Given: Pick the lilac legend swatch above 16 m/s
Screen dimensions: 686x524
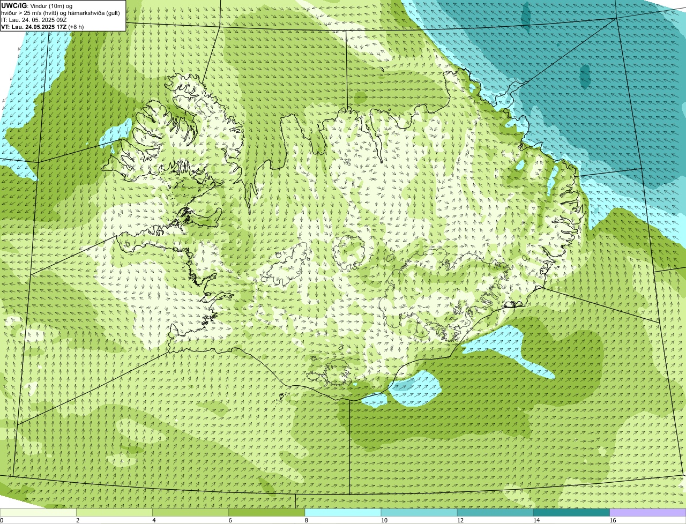Looking at the screenshot, I should pos(648,513).
